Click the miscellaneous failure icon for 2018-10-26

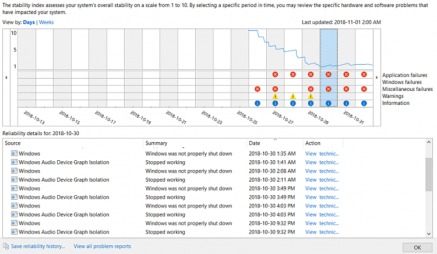258,89
